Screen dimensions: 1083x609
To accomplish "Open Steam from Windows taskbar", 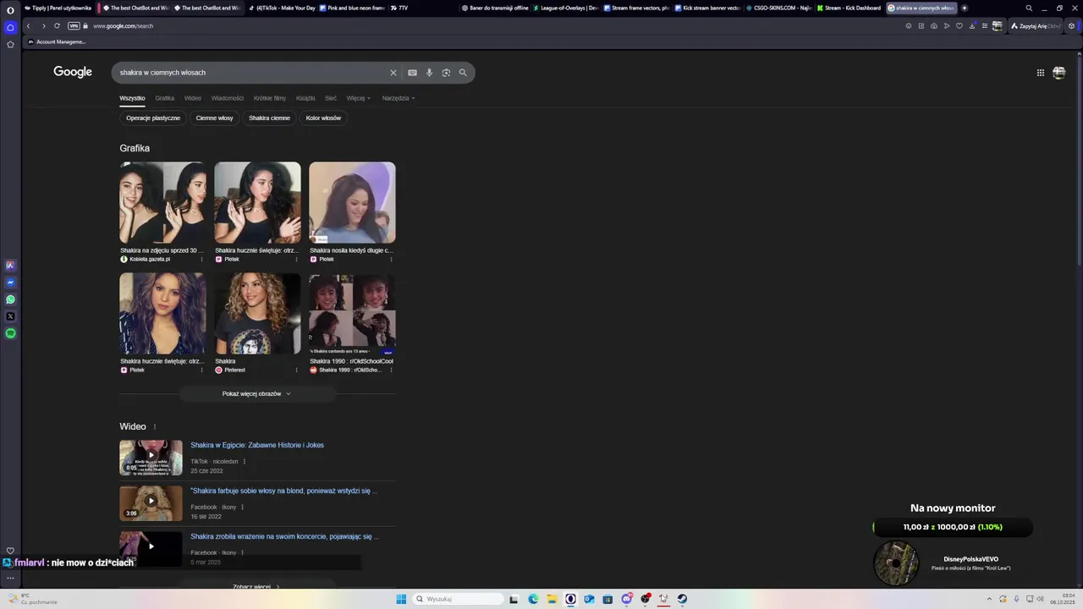I will pos(682,599).
